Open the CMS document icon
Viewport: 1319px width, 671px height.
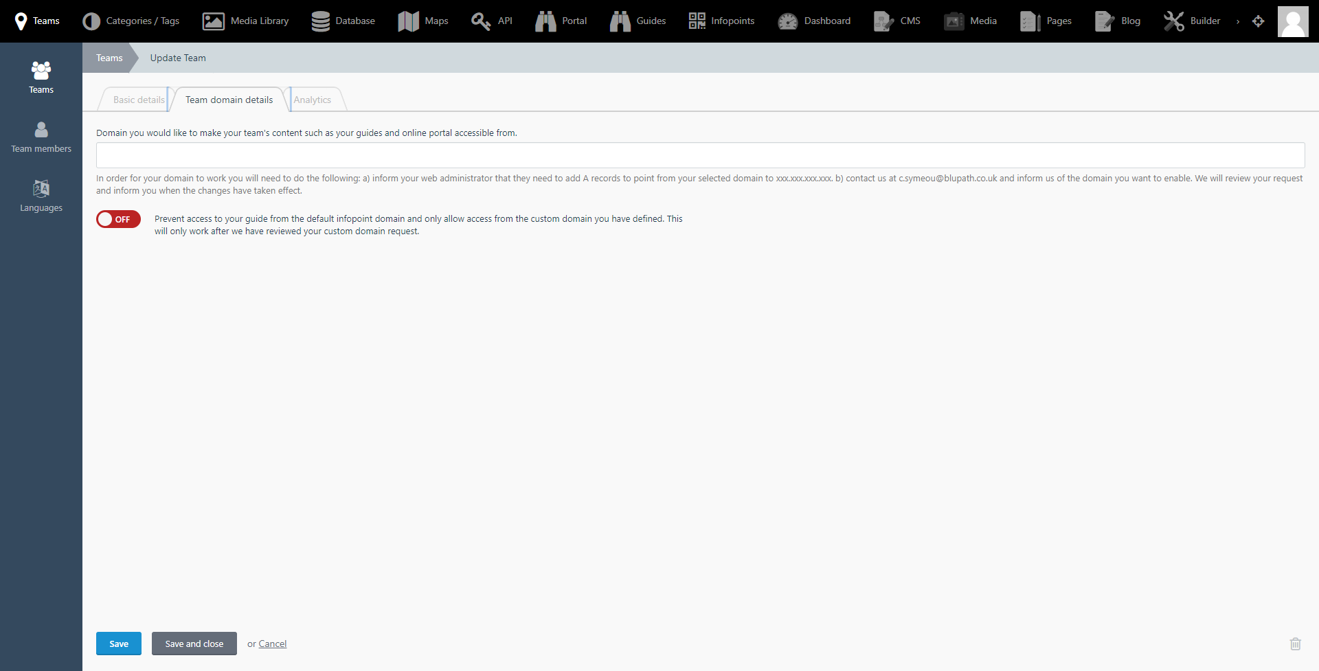coord(883,21)
